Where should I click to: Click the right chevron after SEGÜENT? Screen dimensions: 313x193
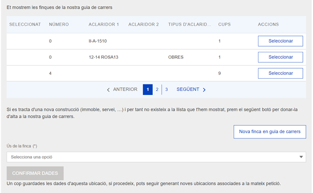(x=204, y=90)
